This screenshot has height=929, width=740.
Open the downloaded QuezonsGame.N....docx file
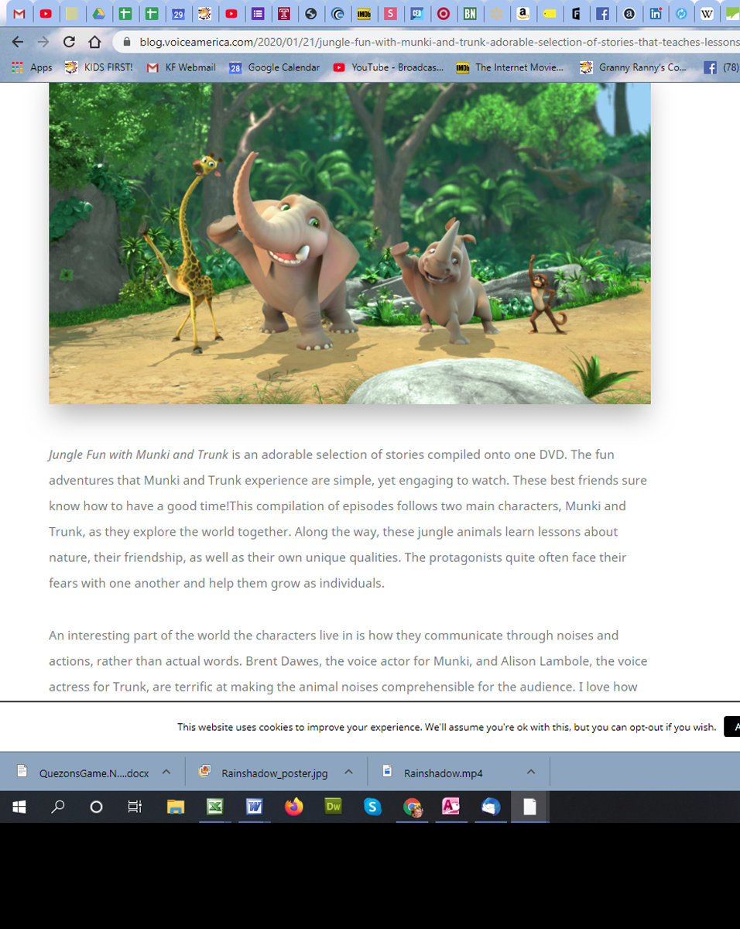83,773
